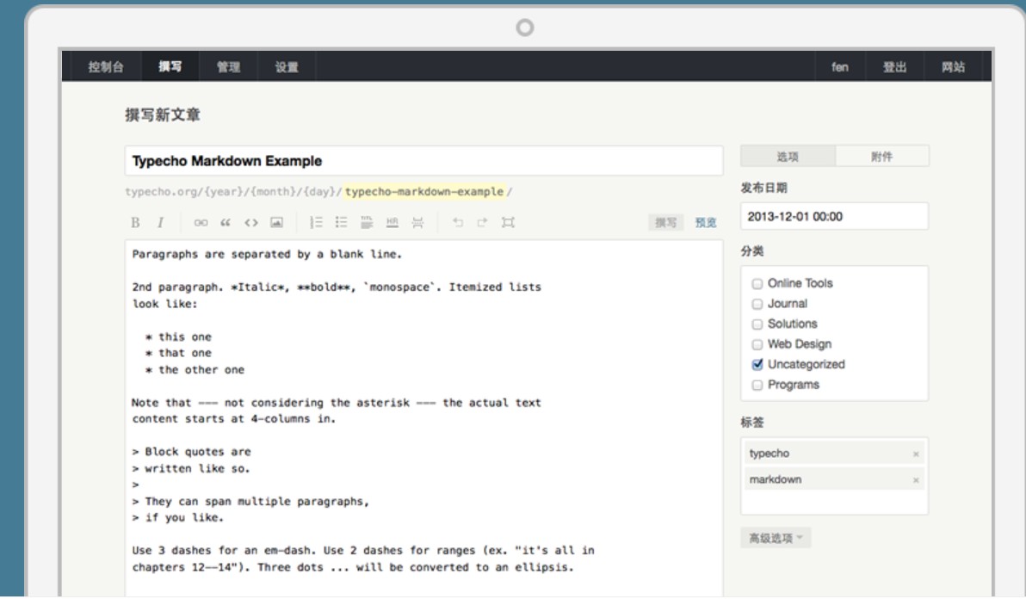Open the 控制台 dashboard menu

[105, 67]
